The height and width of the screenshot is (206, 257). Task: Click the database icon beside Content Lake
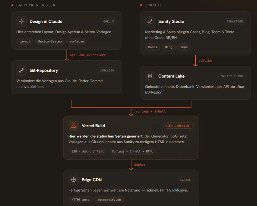coord(150,76)
